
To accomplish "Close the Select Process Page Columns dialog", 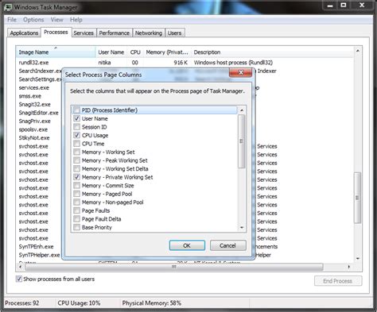I will [240, 72].
